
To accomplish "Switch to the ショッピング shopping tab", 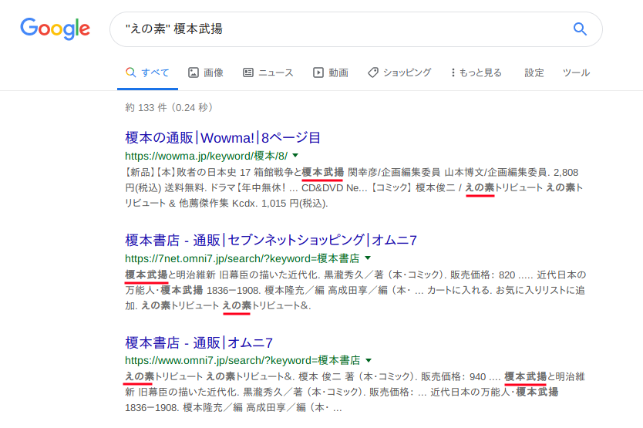I will coord(399,72).
